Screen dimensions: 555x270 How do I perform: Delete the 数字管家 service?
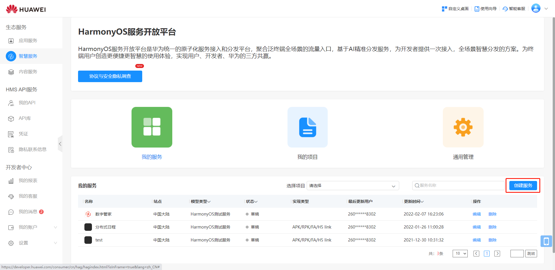(493, 214)
